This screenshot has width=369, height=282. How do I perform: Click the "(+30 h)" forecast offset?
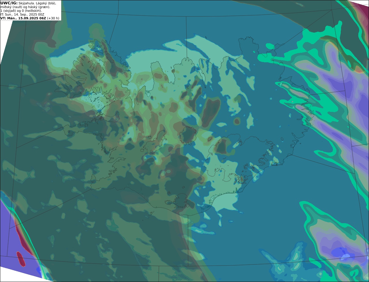pos(53,18)
